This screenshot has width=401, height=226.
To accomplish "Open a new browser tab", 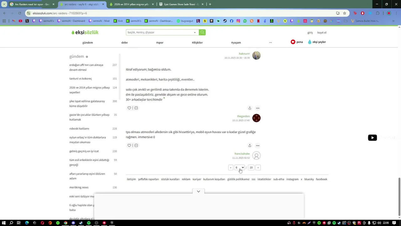I will (x=210, y=4).
